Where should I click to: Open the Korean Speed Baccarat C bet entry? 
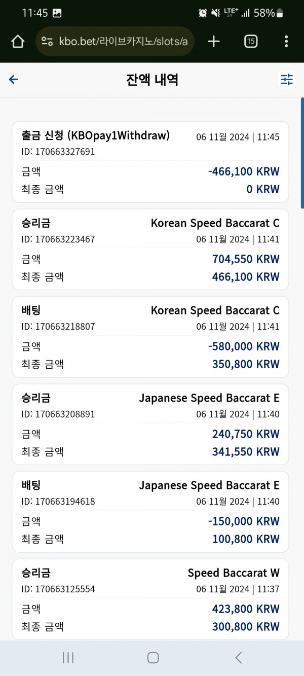[150, 337]
